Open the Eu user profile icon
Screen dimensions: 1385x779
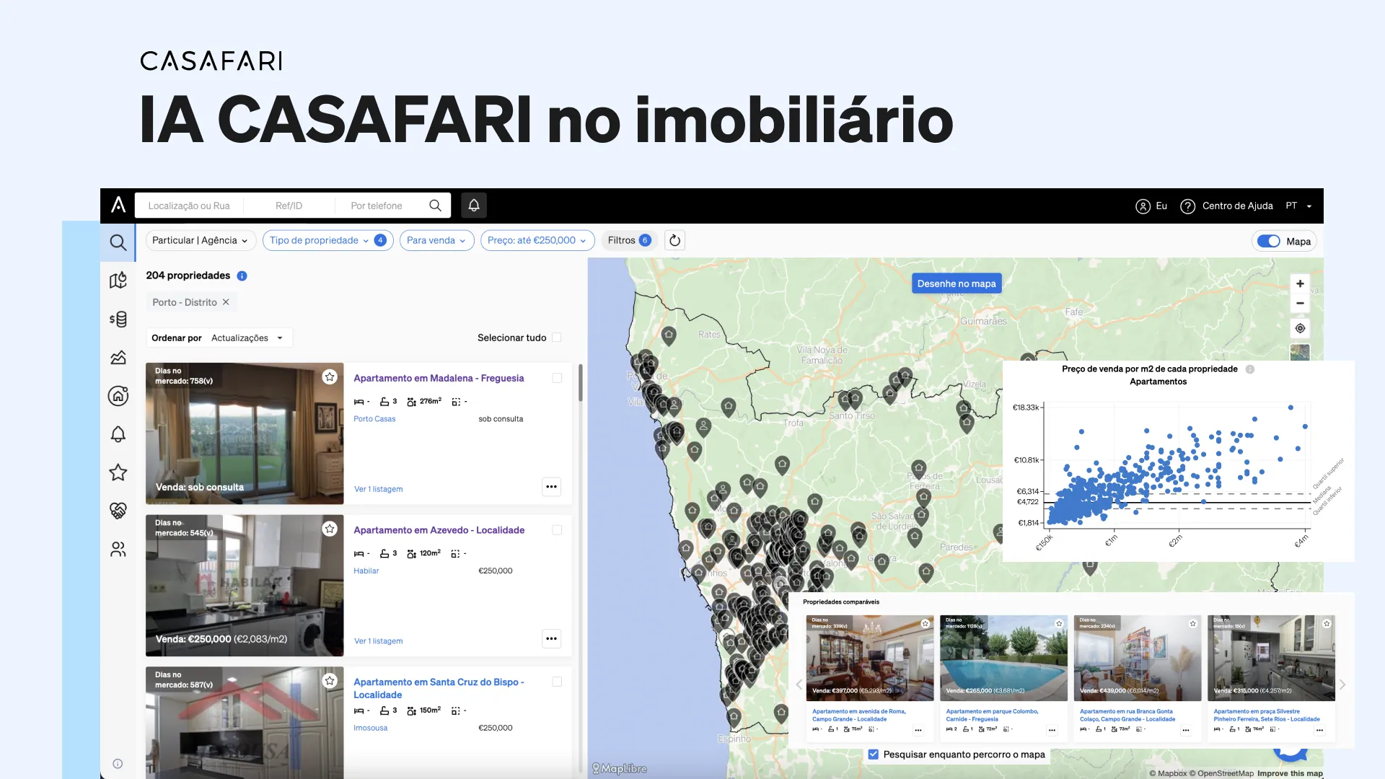[x=1143, y=206]
